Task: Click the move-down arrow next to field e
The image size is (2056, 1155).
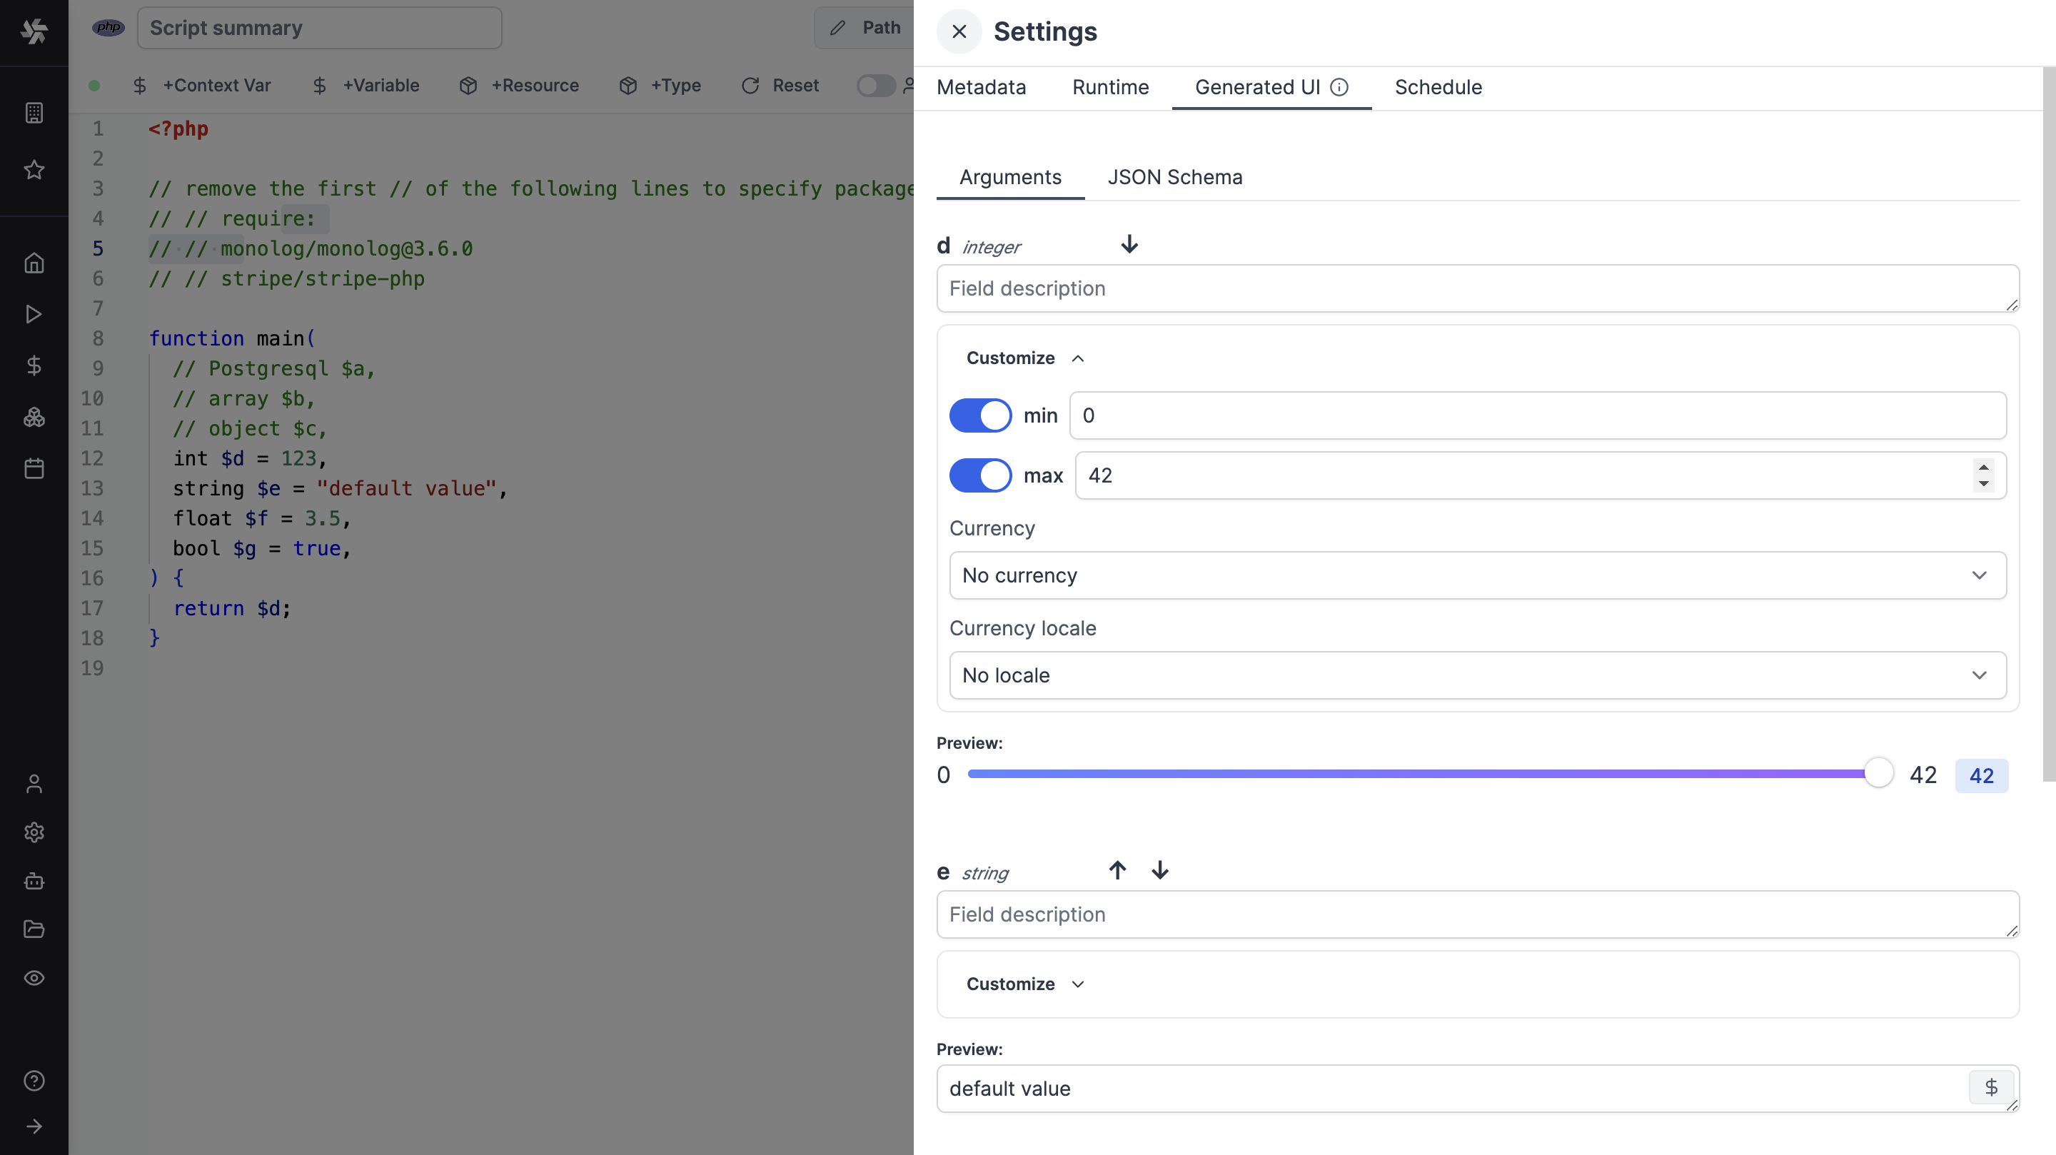Action: tap(1161, 871)
